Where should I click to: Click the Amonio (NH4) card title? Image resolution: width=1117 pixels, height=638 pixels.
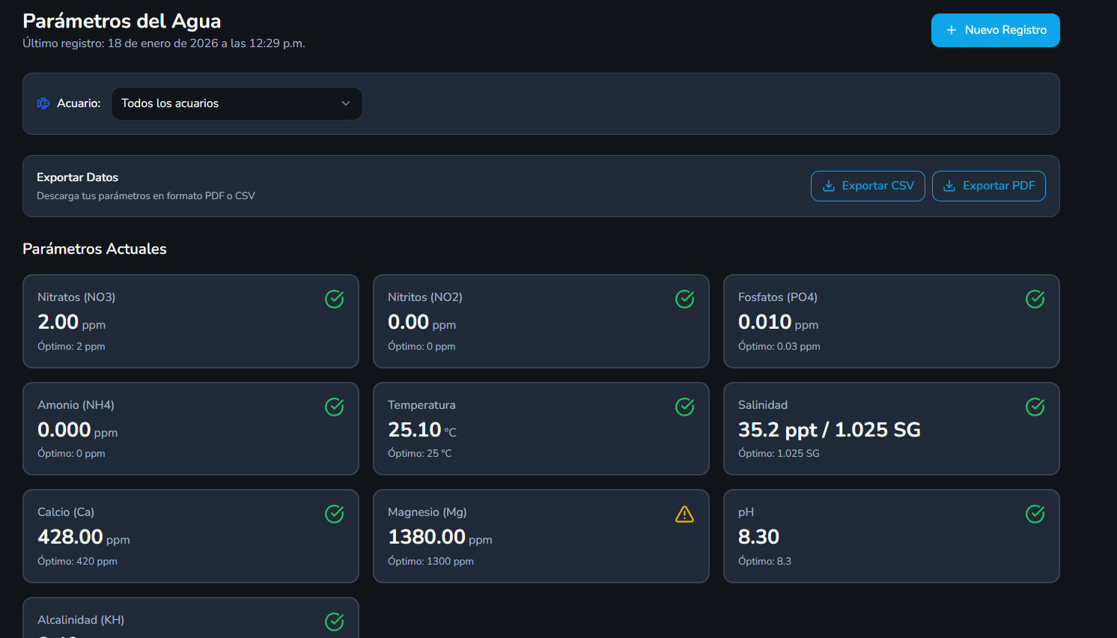pos(76,405)
